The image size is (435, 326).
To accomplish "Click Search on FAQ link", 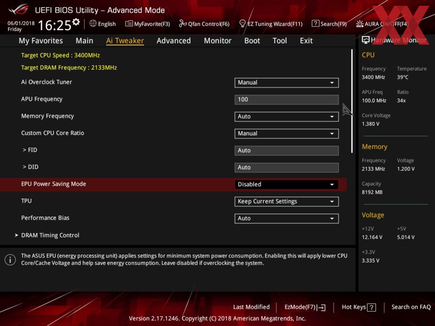I will [x=411, y=307].
